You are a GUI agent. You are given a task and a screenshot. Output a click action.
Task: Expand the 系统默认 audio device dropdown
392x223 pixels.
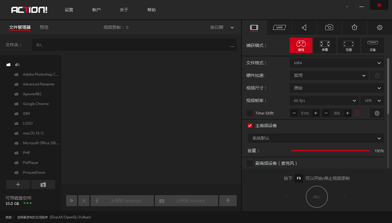point(315,138)
